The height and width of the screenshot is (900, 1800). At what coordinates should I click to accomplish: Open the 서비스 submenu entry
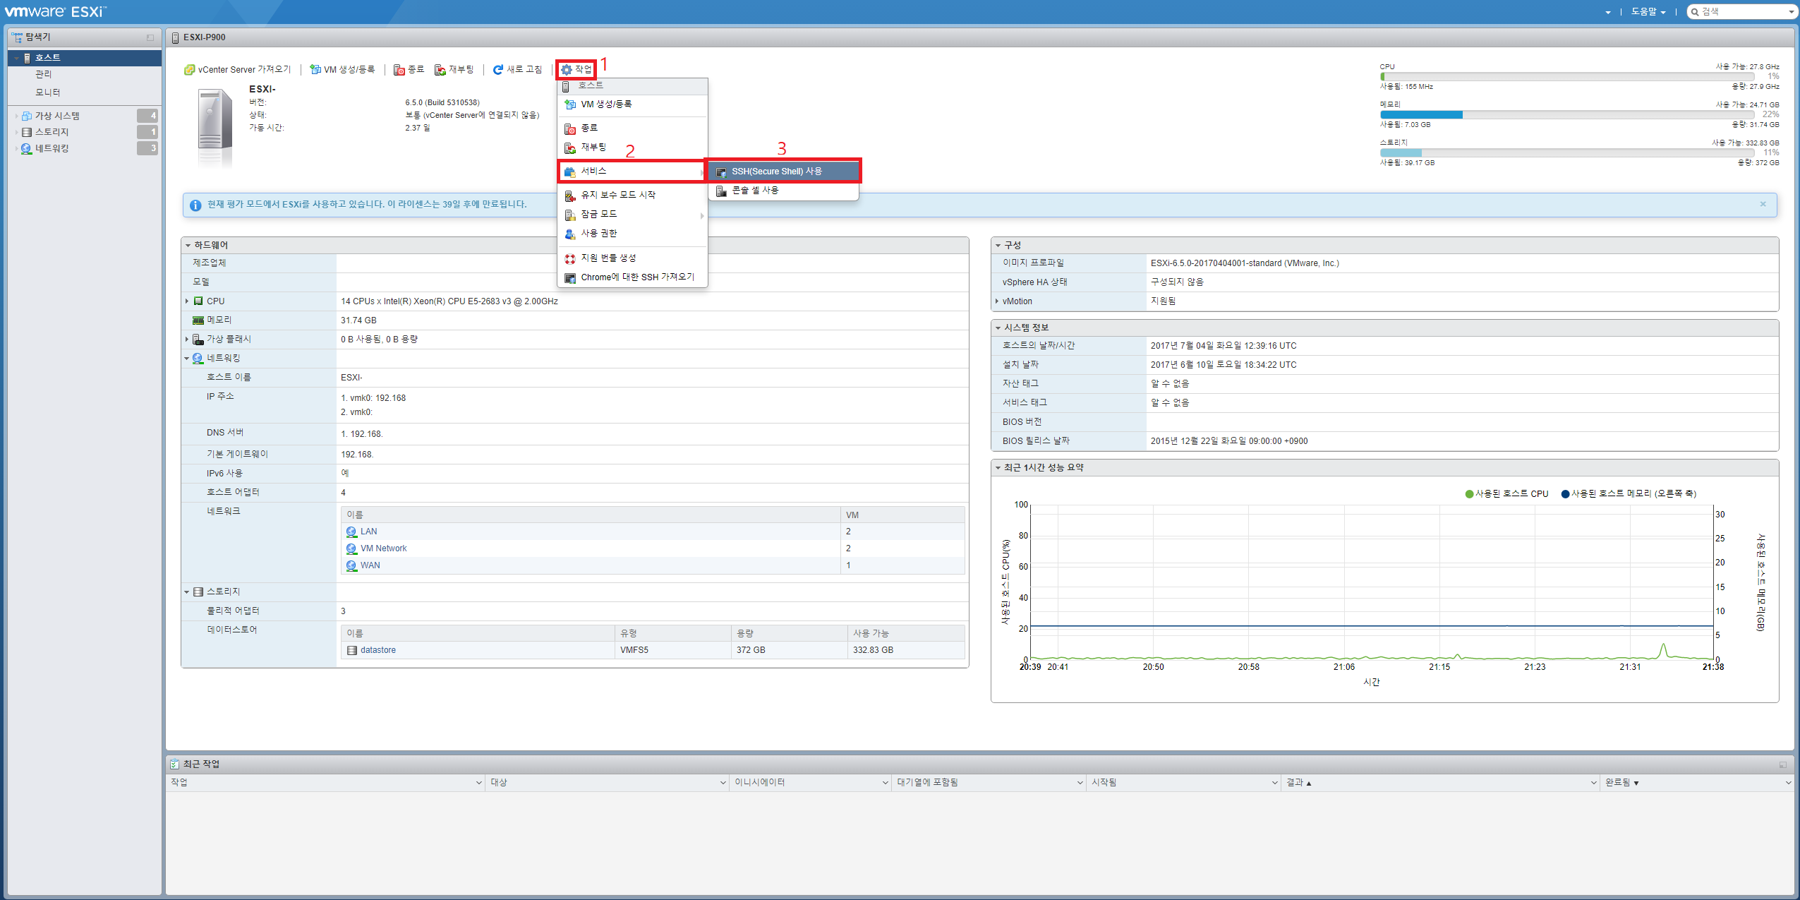point(632,172)
